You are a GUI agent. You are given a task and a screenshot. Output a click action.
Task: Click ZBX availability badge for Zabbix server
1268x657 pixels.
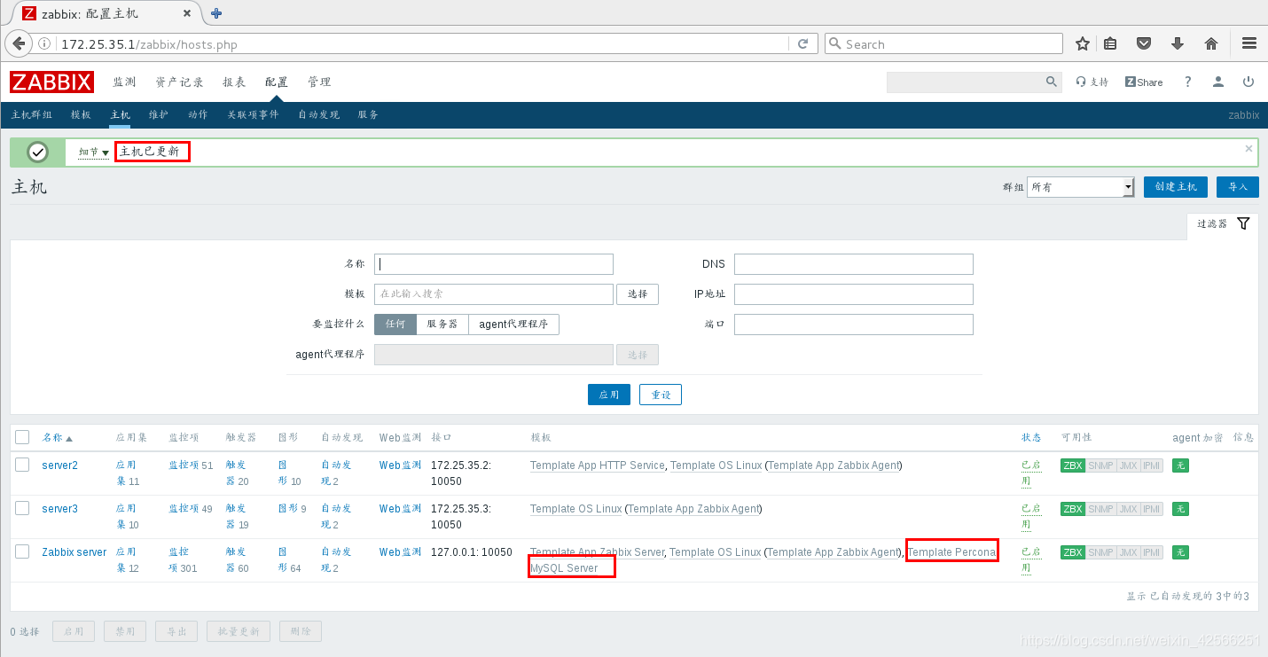click(1073, 552)
